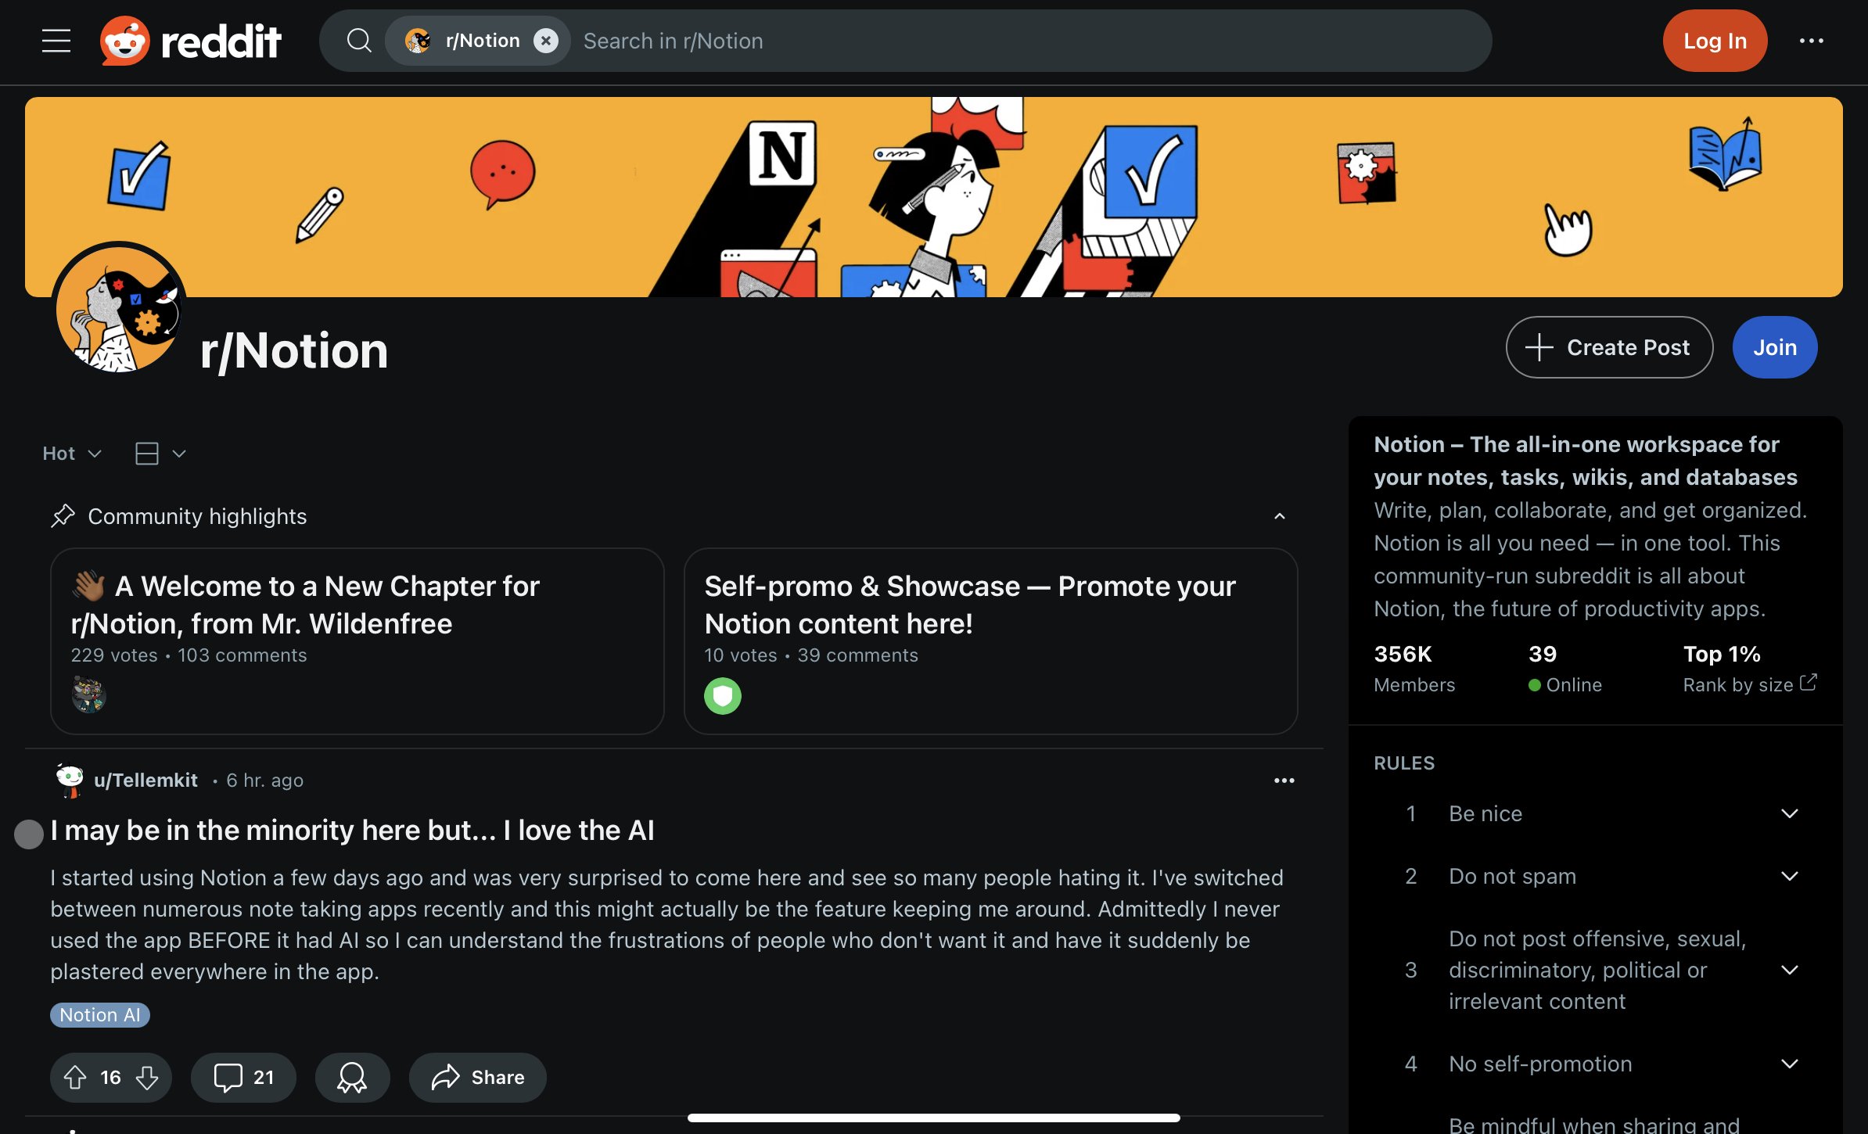Go to the Reddit home logo
Viewport: 1868px width, 1134px height.
(x=190, y=41)
